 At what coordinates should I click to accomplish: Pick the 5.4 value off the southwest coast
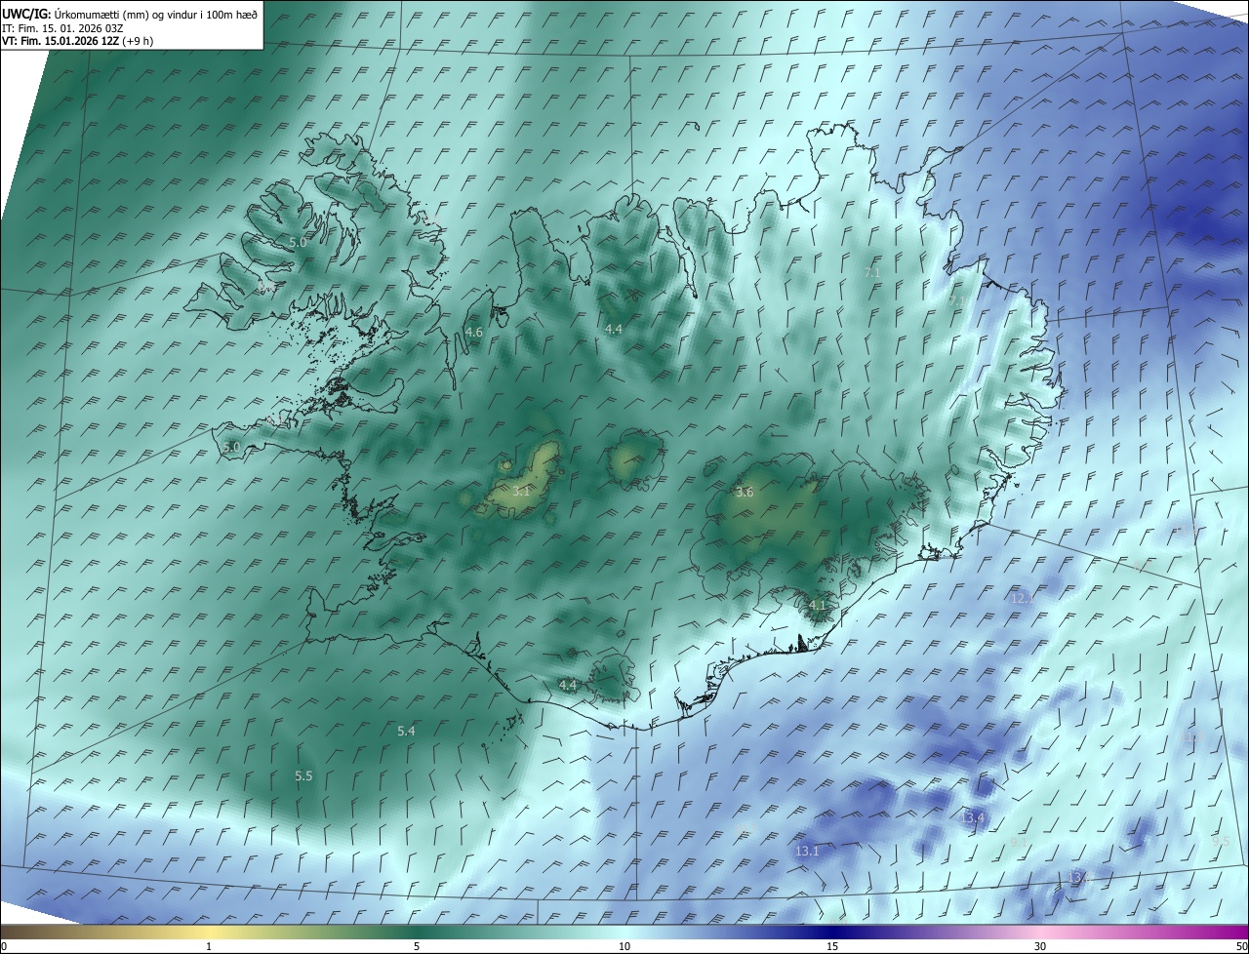pyautogui.click(x=406, y=731)
